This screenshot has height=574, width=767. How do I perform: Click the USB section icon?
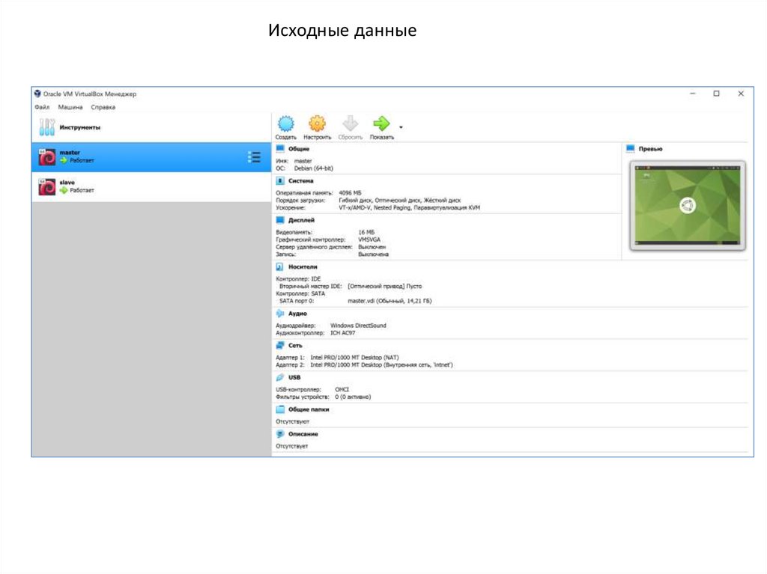pyautogui.click(x=280, y=377)
